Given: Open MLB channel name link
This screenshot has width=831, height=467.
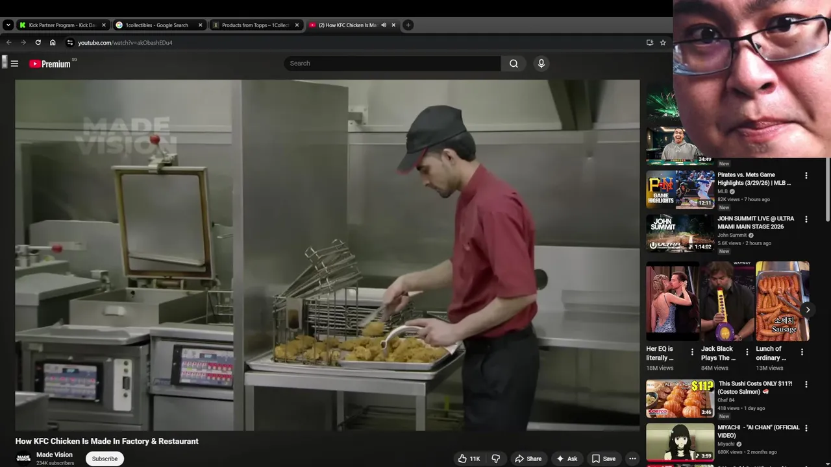Looking at the screenshot, I should pos(723,191).
